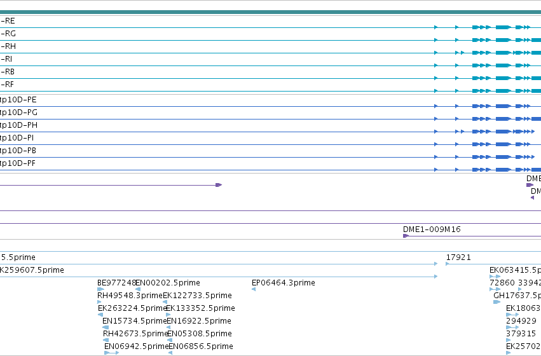Select the -RG transcript label
The width and height of the screenshot is (541, 356).
coord(8,34)
